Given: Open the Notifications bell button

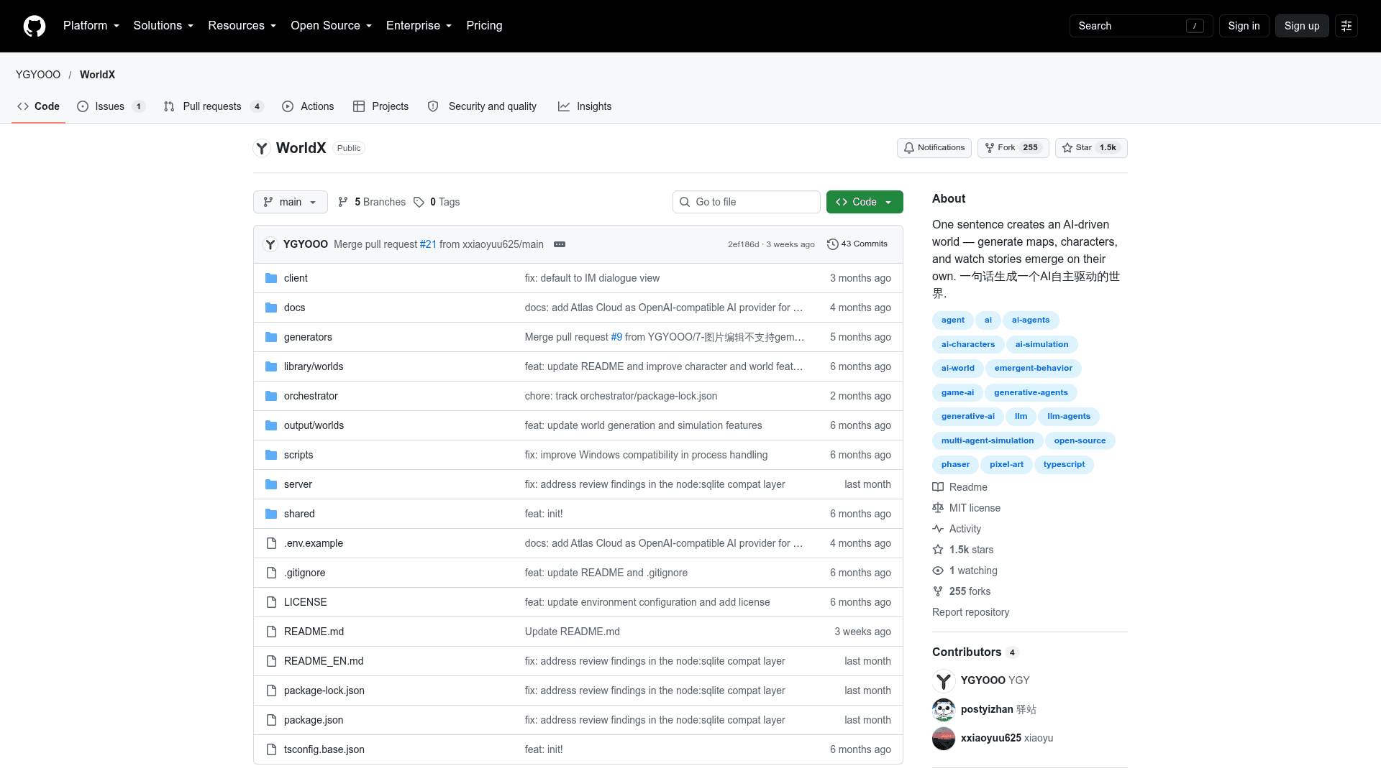Looking at the screenshot, I should (x=934, y=148).
